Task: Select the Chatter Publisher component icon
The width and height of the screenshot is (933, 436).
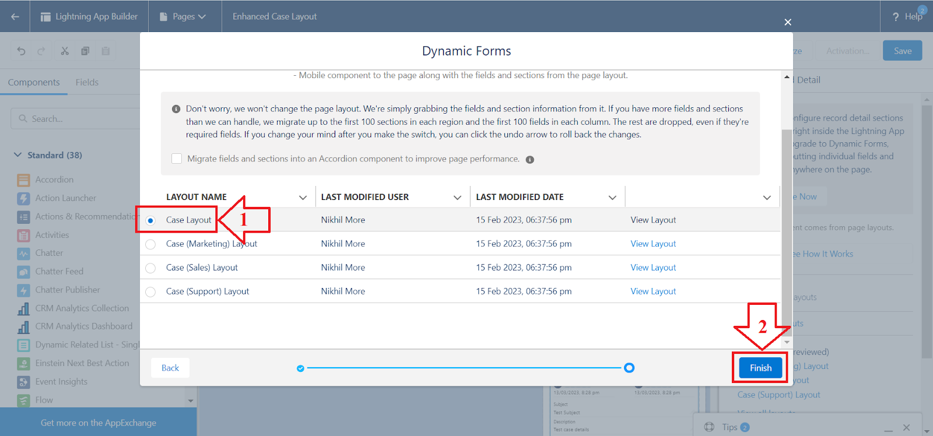Action: pos(23,290)
